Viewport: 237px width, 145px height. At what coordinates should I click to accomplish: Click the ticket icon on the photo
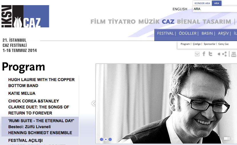click(227, 138)
